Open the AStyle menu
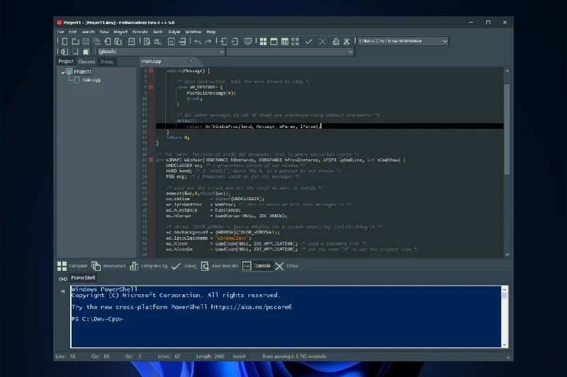 click(x=174, y=32)
